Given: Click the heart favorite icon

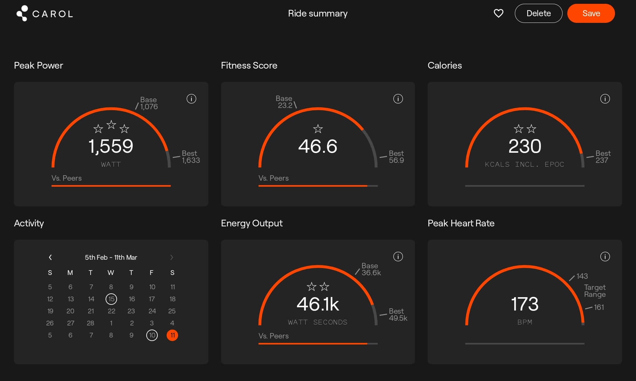Looking at the screenshot, I should point(498,13).
